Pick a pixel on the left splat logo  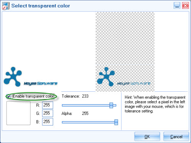pyautogui.click(x=13, y=77)
